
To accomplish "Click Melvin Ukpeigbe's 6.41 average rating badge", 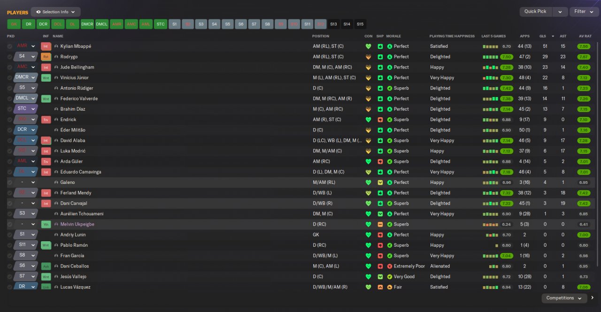I will (584, 224).
